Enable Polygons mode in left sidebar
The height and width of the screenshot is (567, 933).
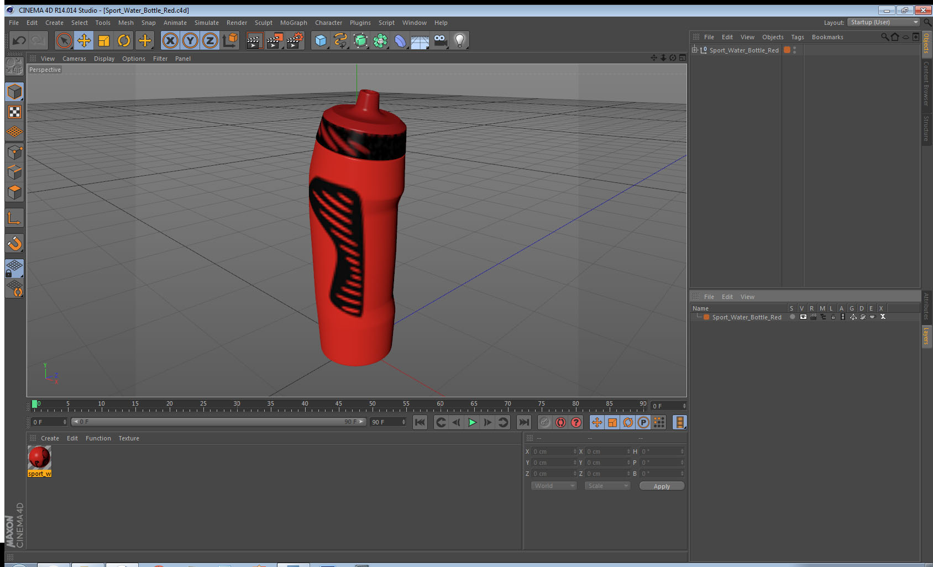click(x=14, y=192)
